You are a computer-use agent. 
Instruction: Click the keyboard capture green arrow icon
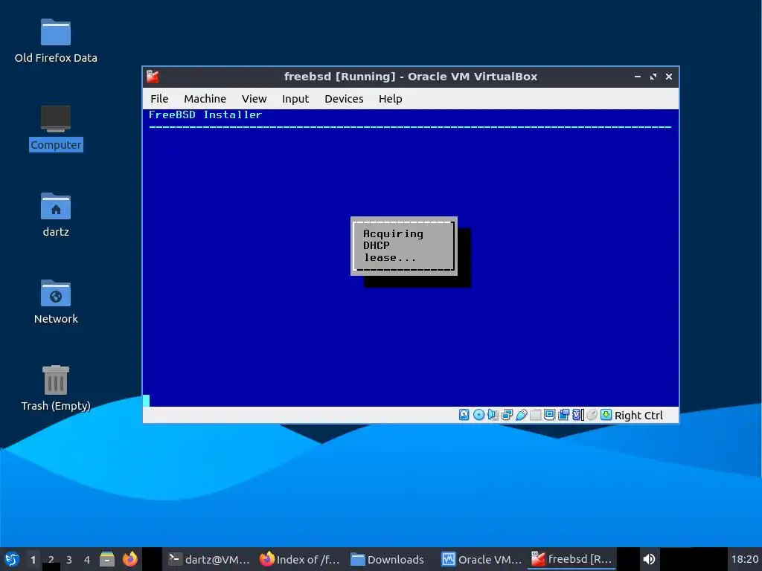606,415
